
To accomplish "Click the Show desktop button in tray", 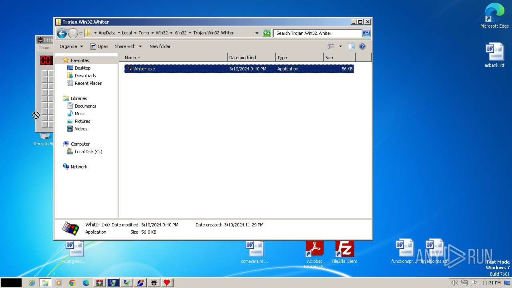I will coord(508,283).
